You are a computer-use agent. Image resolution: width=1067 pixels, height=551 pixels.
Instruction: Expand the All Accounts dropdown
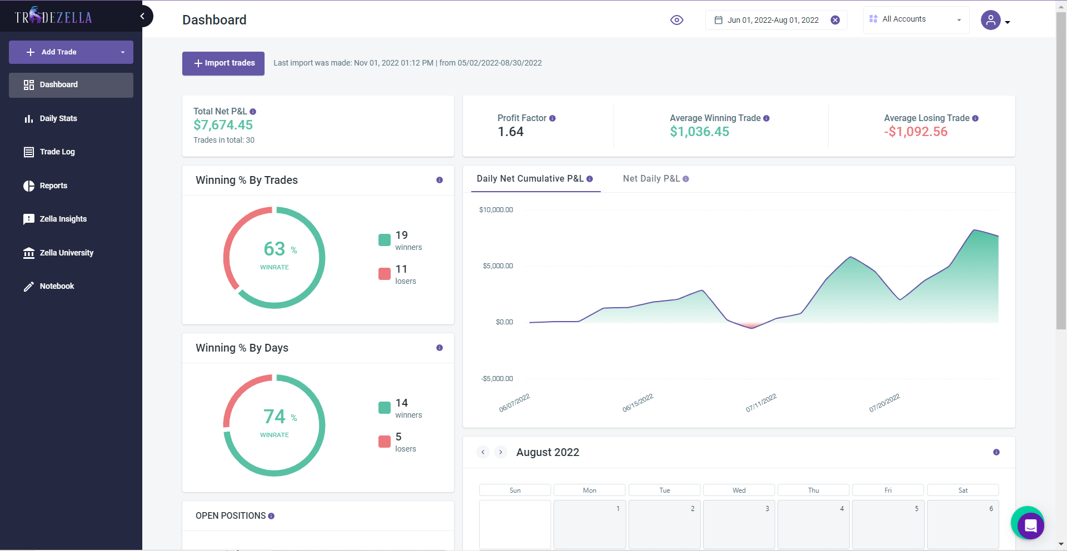point(916,19)
